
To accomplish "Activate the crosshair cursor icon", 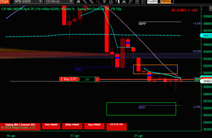I will pyautogui.click(x=104, y=1).
